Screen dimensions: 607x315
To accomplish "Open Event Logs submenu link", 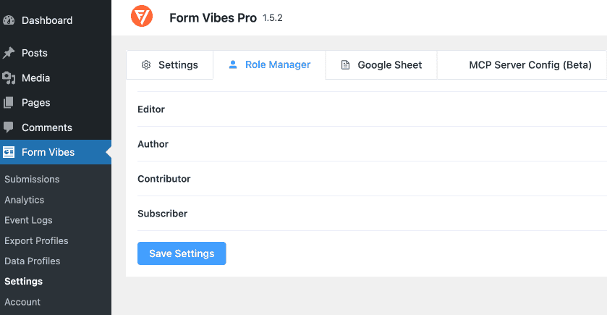I will 28,220.
